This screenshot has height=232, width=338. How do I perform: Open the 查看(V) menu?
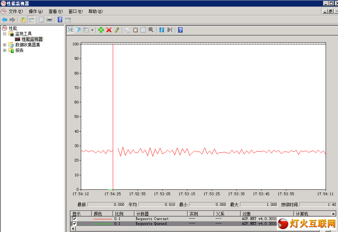(56, 11)
